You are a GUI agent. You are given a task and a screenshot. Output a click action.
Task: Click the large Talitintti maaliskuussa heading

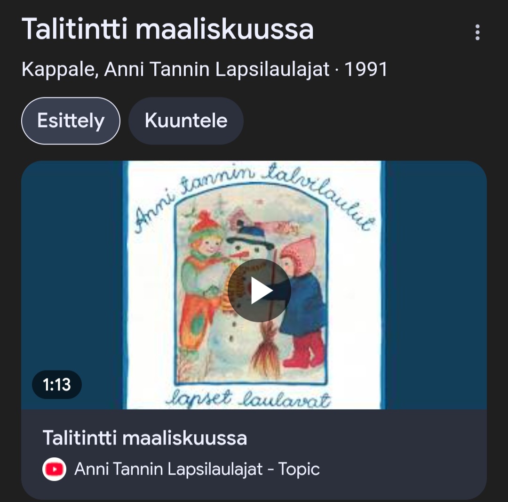click(x=167, y=29)
